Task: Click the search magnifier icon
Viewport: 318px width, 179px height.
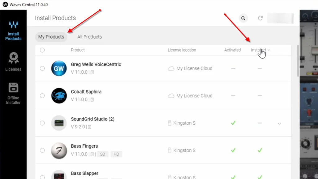Action: click(x=243, y=18)
